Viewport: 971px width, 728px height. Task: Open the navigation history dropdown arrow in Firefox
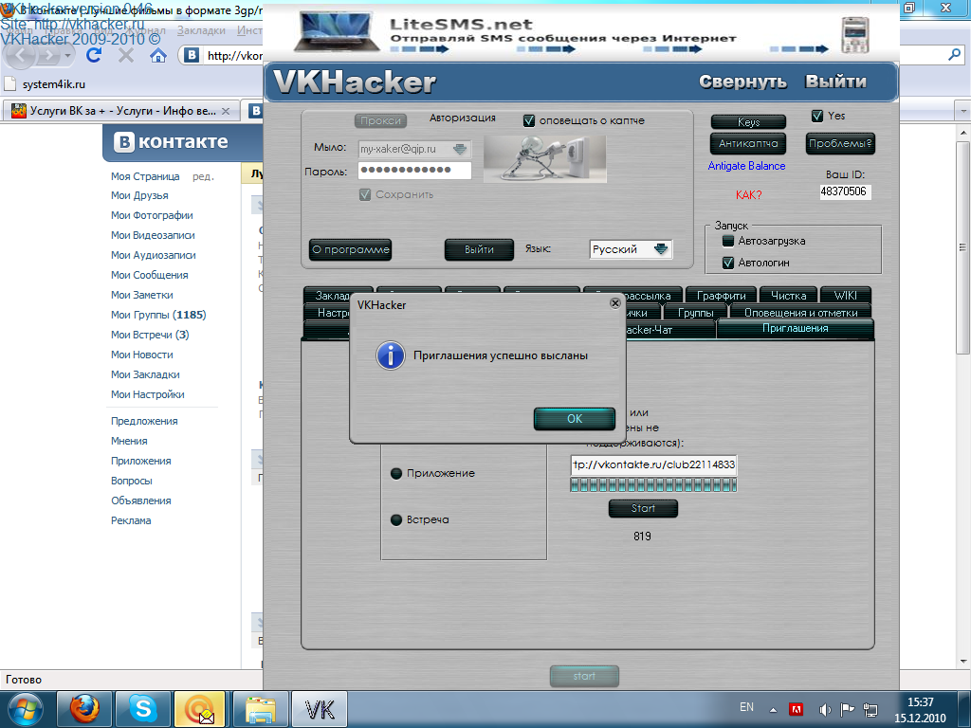(x=69, y=56)
